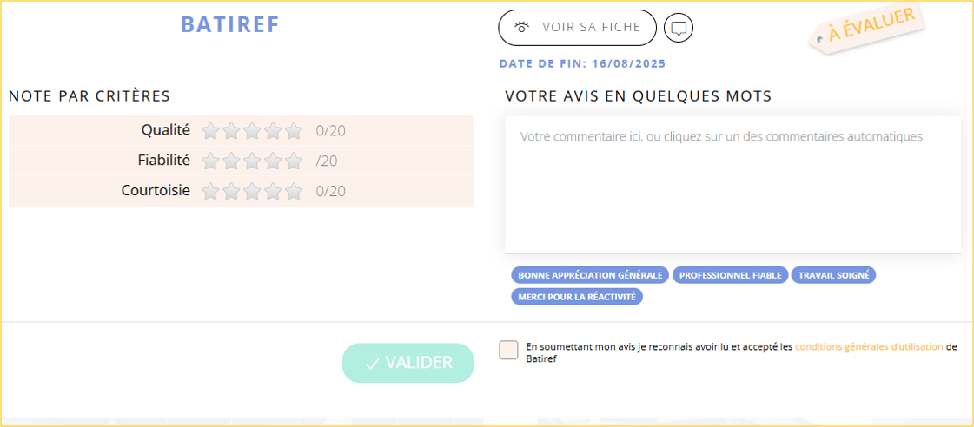The image size is (974, 427).
Task: Open conditions générales d'utilisation link
Action: pyautogui.click(x=869, y=346)
